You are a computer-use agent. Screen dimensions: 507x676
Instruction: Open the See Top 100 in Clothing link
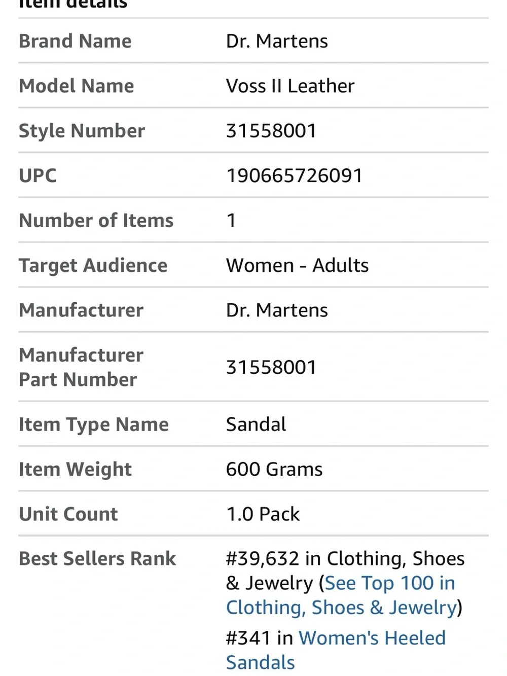pos(341,595)
